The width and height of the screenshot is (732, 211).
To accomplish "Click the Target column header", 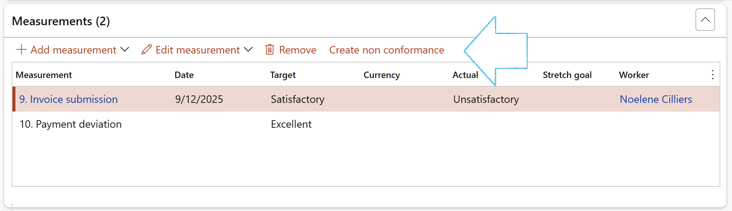I will pos(283,75).
